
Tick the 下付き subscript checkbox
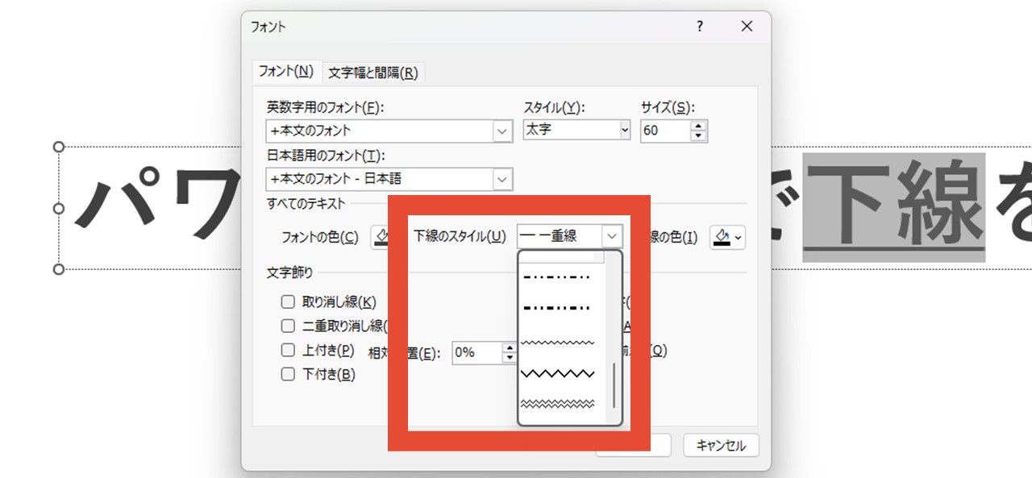pyautogui.click(x=288, y=374)
